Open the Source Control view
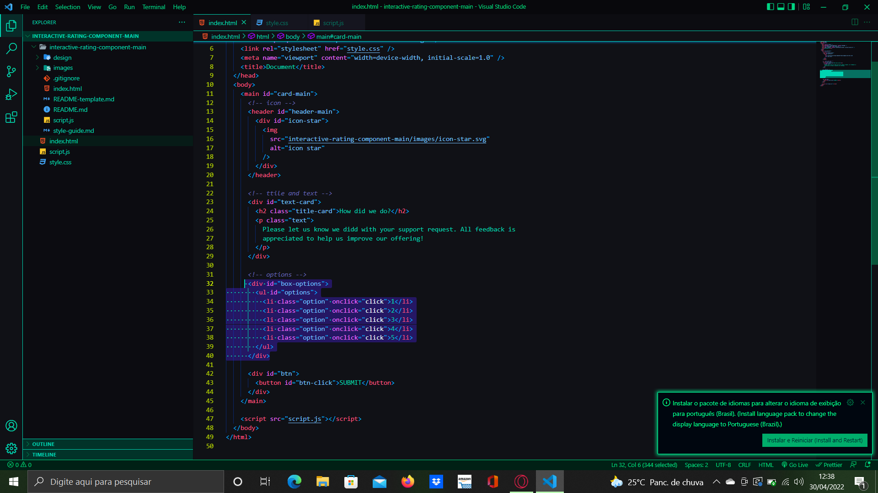 (x=11, y=71)
